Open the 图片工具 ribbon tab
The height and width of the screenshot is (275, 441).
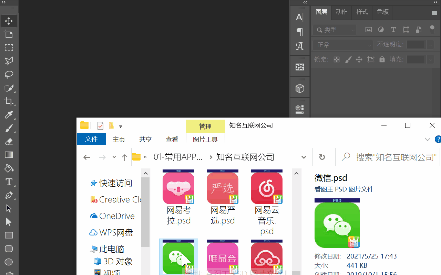pyautogui.click(x=205, y=139)
